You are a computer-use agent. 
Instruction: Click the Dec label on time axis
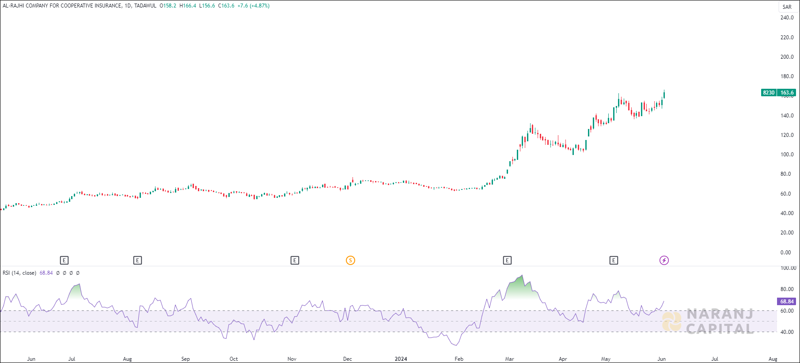[x=348, y=359]
